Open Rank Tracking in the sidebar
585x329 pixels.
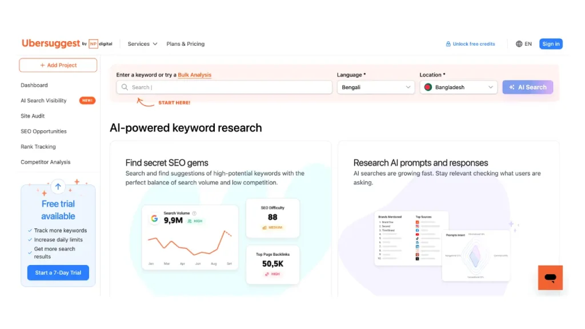pos(38,147)
